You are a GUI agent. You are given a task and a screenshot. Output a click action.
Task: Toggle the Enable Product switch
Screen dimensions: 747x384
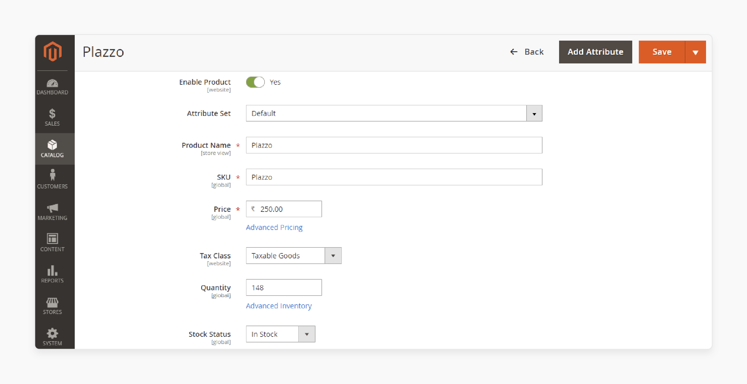(255, 82)
